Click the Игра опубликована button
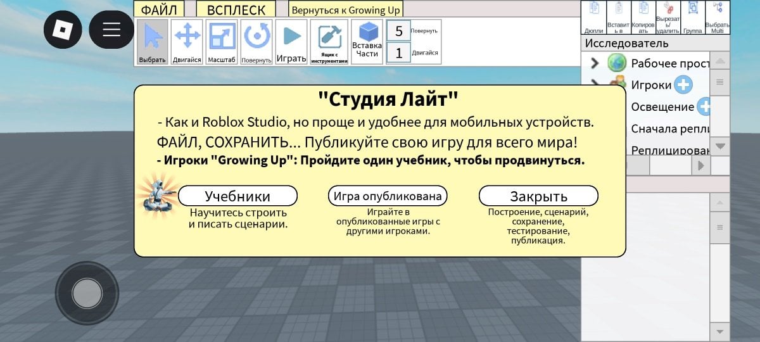The width and height of the screenshot is (760, 342). [388, 196]
